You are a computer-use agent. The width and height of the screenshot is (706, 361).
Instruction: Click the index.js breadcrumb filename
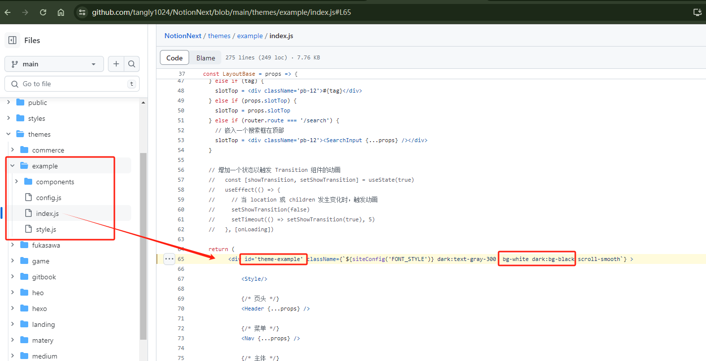(x=281, y=36)
